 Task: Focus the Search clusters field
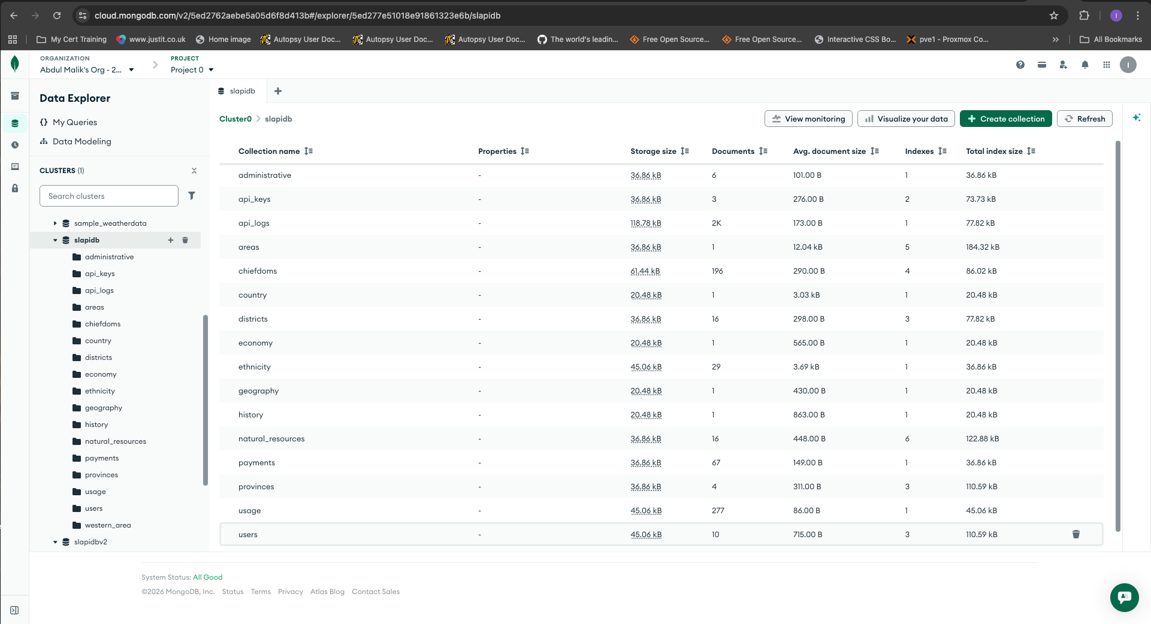click(x=109, y=196)
